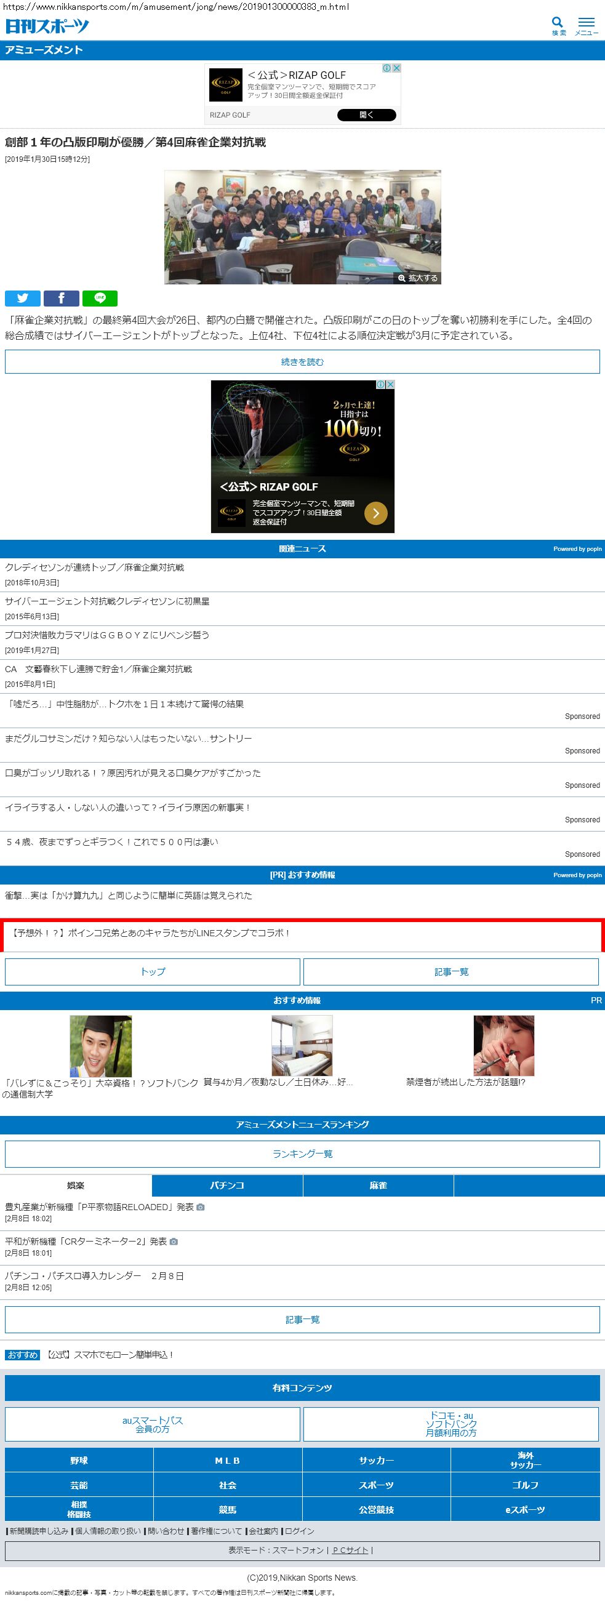Switch to ＰＣサイト display mode

pyautogui.click(x=350, y=1550)
